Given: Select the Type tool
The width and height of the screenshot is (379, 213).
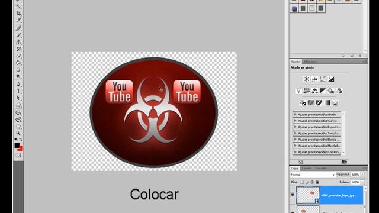Looking at the screenshot, I should [18, 91].
